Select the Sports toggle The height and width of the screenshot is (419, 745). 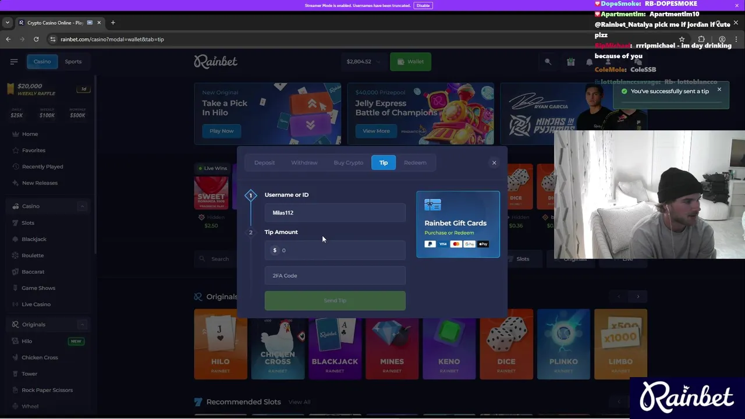coord(73,62)
